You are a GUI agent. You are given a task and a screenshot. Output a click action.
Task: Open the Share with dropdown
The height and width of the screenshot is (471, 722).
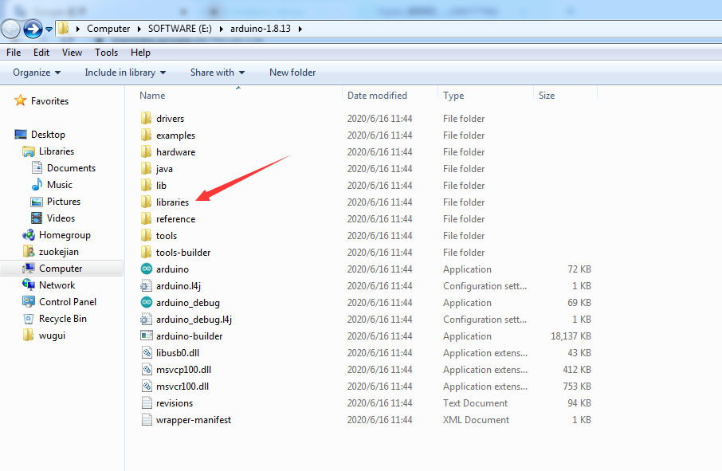coord(218,73)
